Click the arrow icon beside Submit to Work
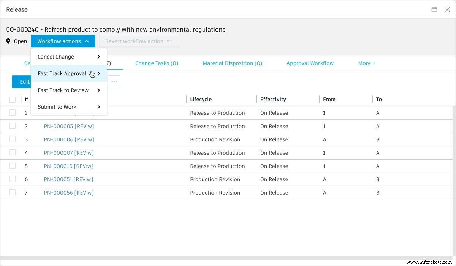Viewport: 456px width, 266px height. click(x=99, y=107)
